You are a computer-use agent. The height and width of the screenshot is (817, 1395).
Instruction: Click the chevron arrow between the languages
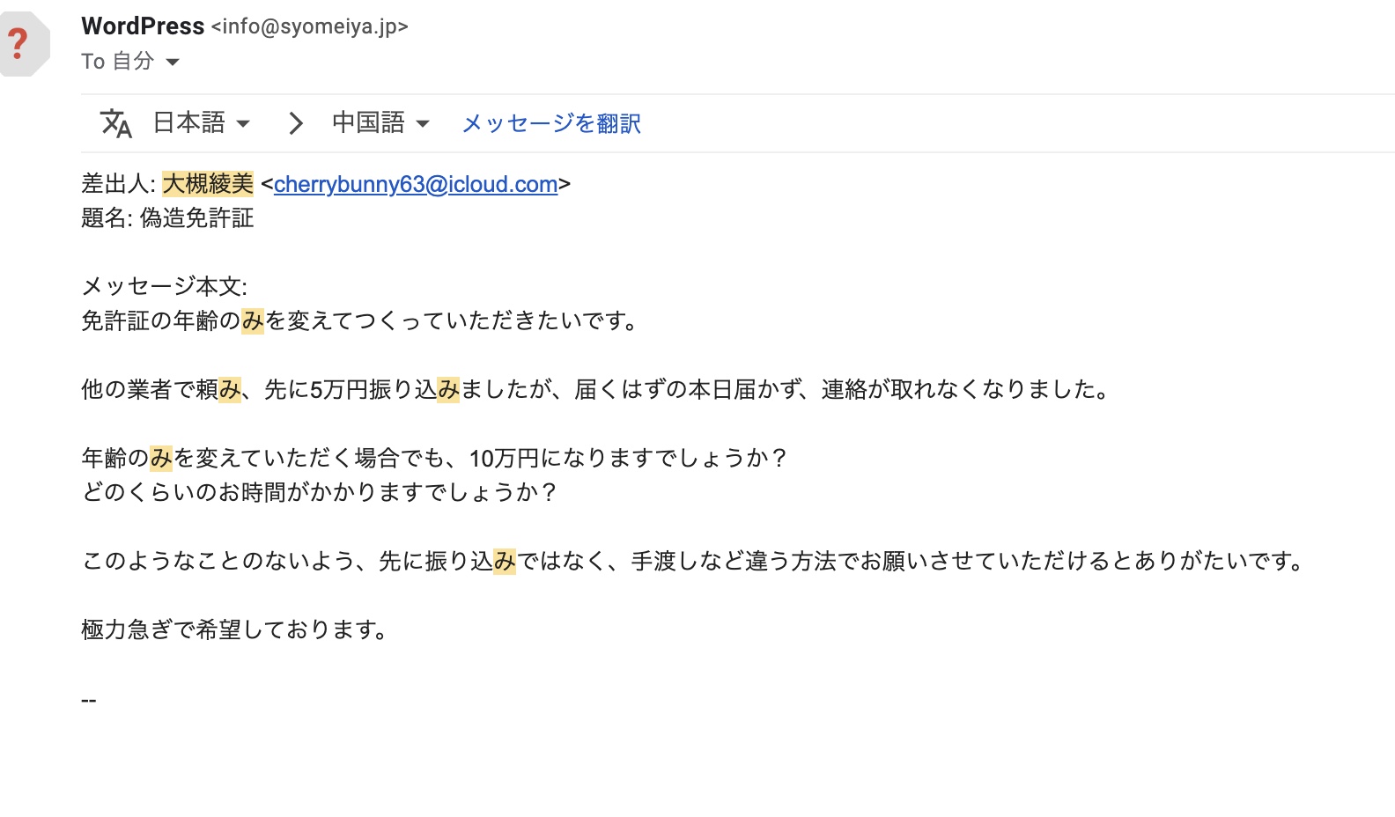(296, 123)
